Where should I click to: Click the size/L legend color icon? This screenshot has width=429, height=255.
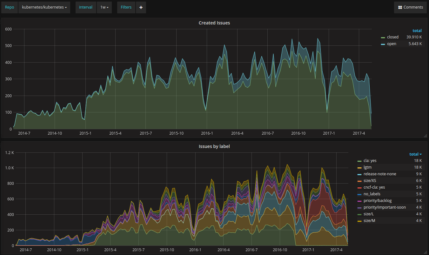pos(359,214)
